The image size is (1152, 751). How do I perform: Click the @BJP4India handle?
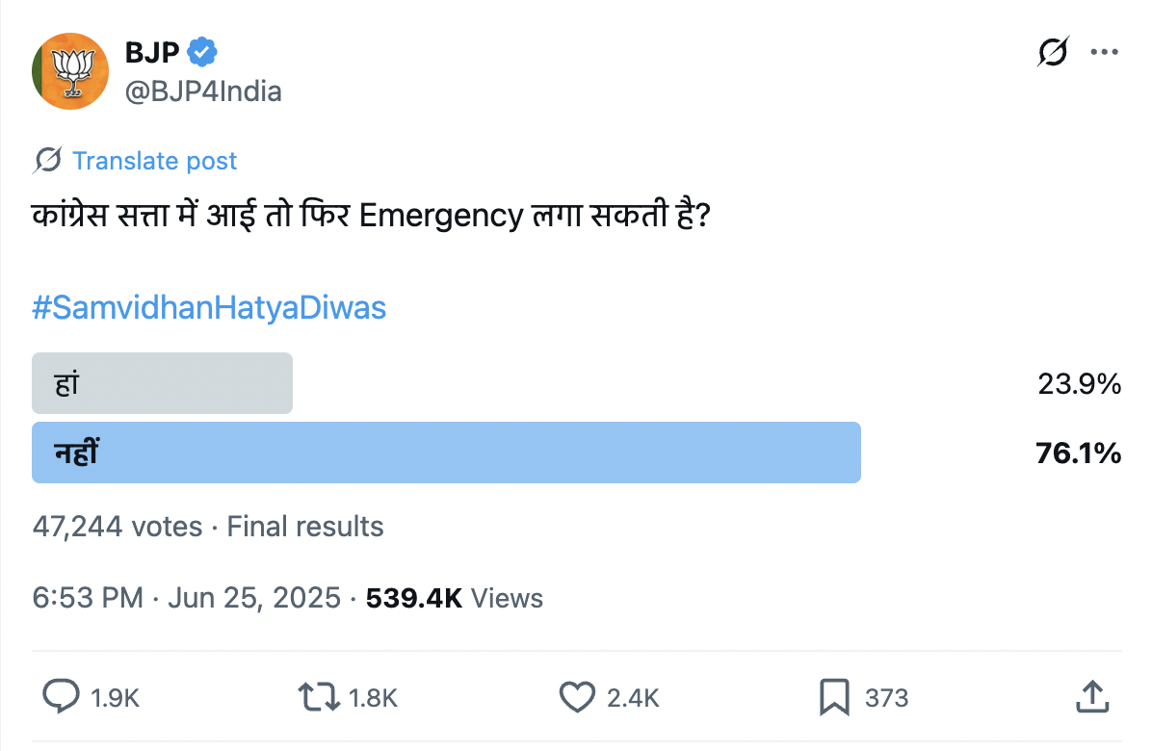pos(203,91)
